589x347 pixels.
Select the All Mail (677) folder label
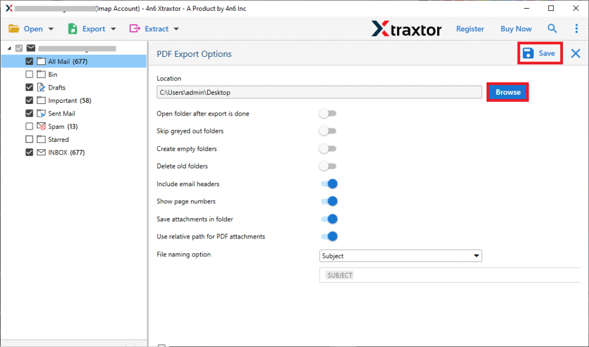click(68, 61)
